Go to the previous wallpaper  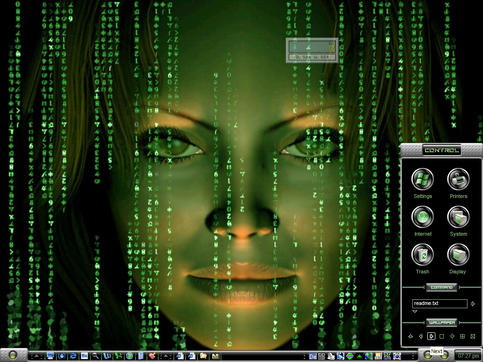pyautogui.click(x=421, y=336)
